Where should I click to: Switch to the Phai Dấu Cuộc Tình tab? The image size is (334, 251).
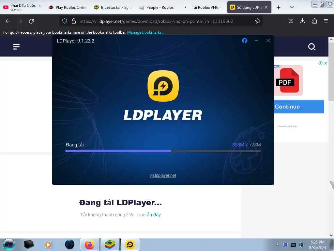pyautogui.click(x=23, y=7)
